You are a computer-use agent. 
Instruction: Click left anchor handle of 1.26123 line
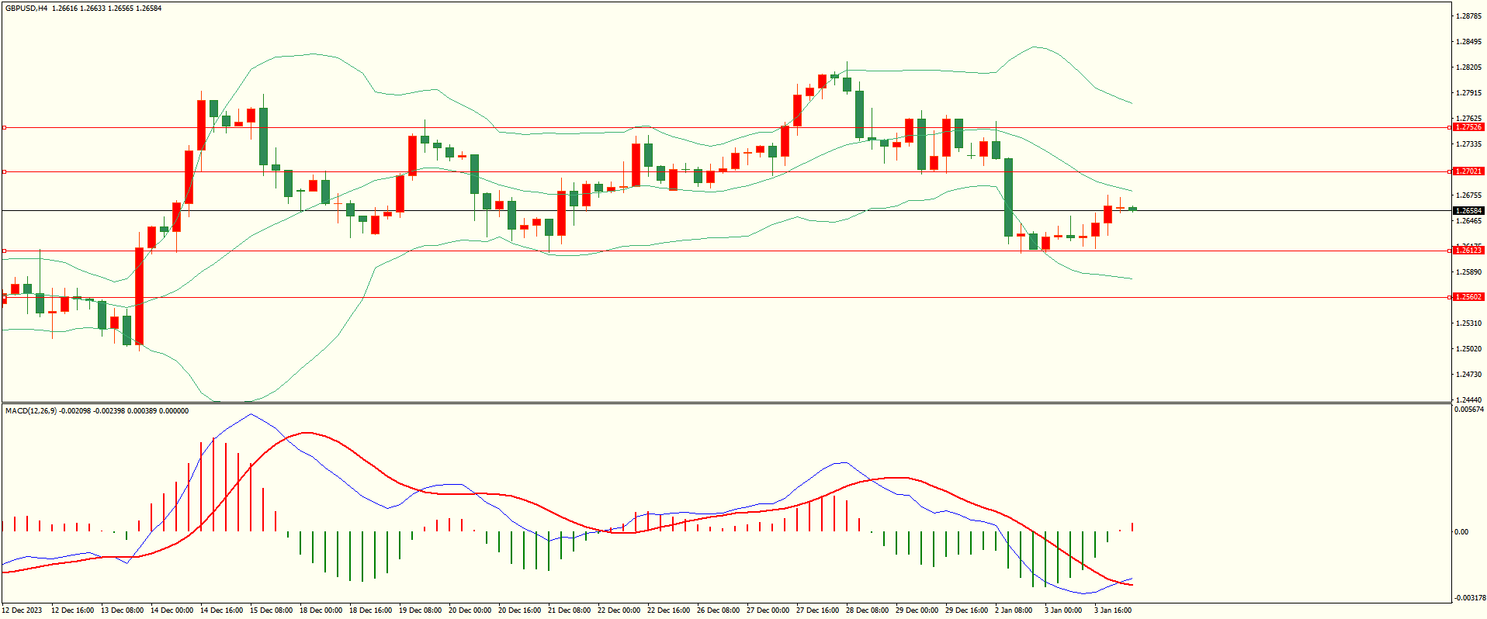(x=4, y=251)
